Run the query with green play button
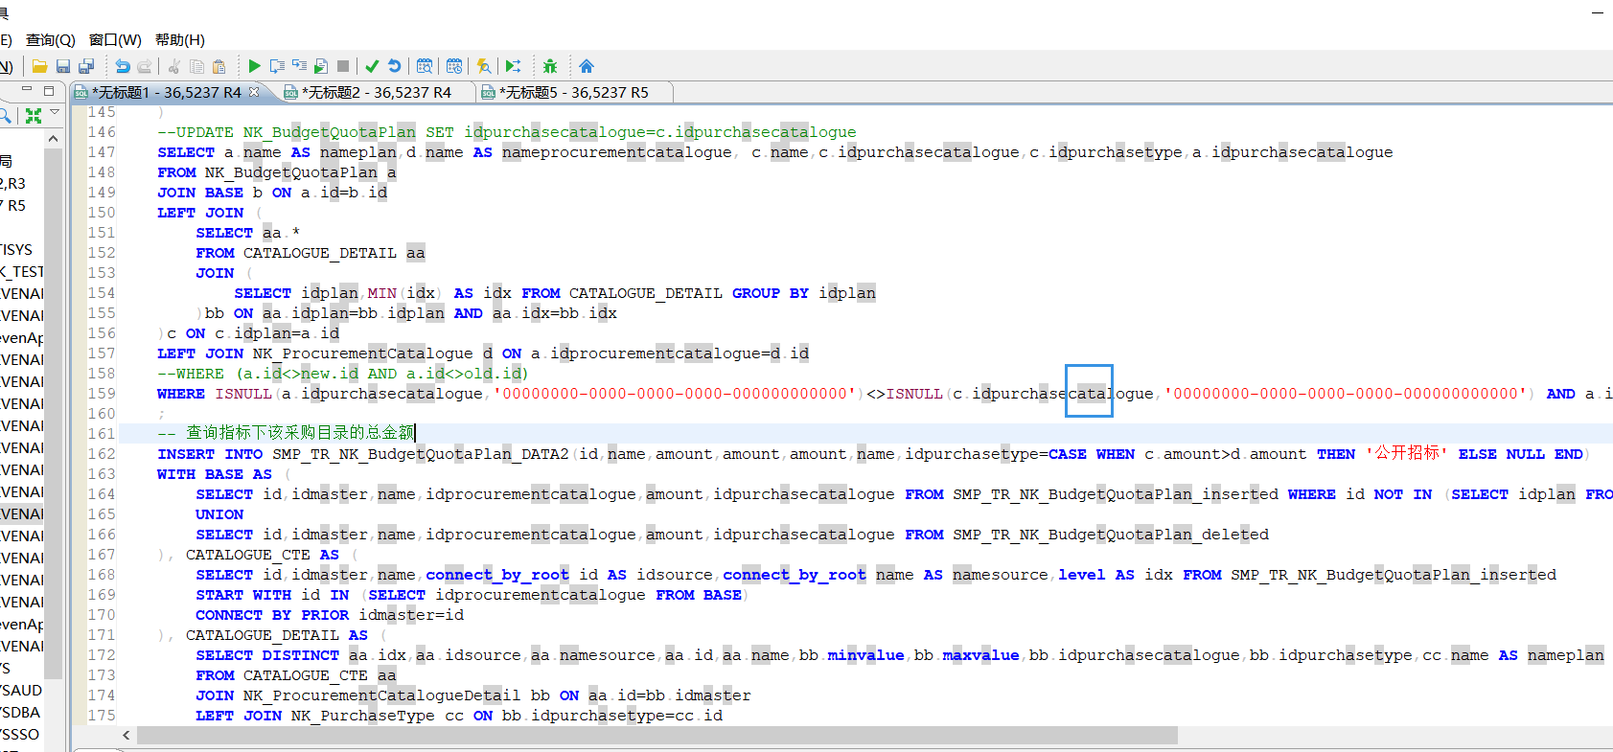Viewport: 1613px width, 752px height. coord(254,66)
